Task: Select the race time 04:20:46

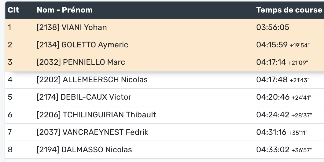Action: 273,97
